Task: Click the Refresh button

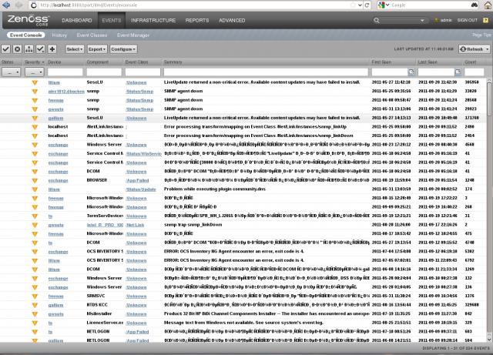Action: pos(471,49)
